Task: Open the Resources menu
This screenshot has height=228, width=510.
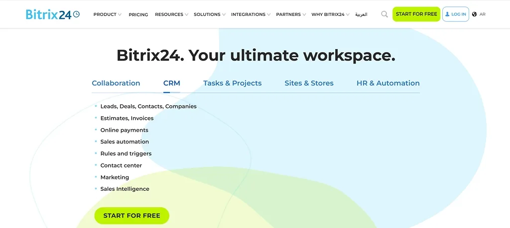Action: 169,14
